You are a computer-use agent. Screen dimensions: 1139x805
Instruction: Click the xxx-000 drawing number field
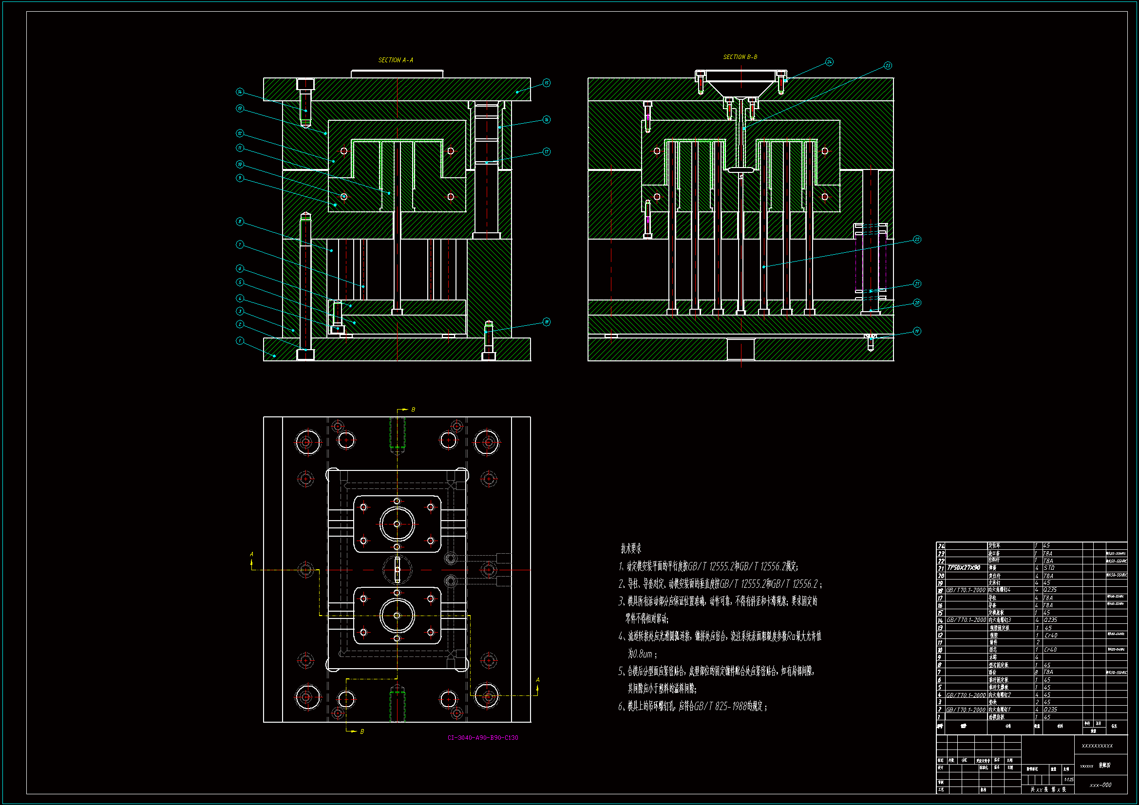click(x=1100, y=785)
